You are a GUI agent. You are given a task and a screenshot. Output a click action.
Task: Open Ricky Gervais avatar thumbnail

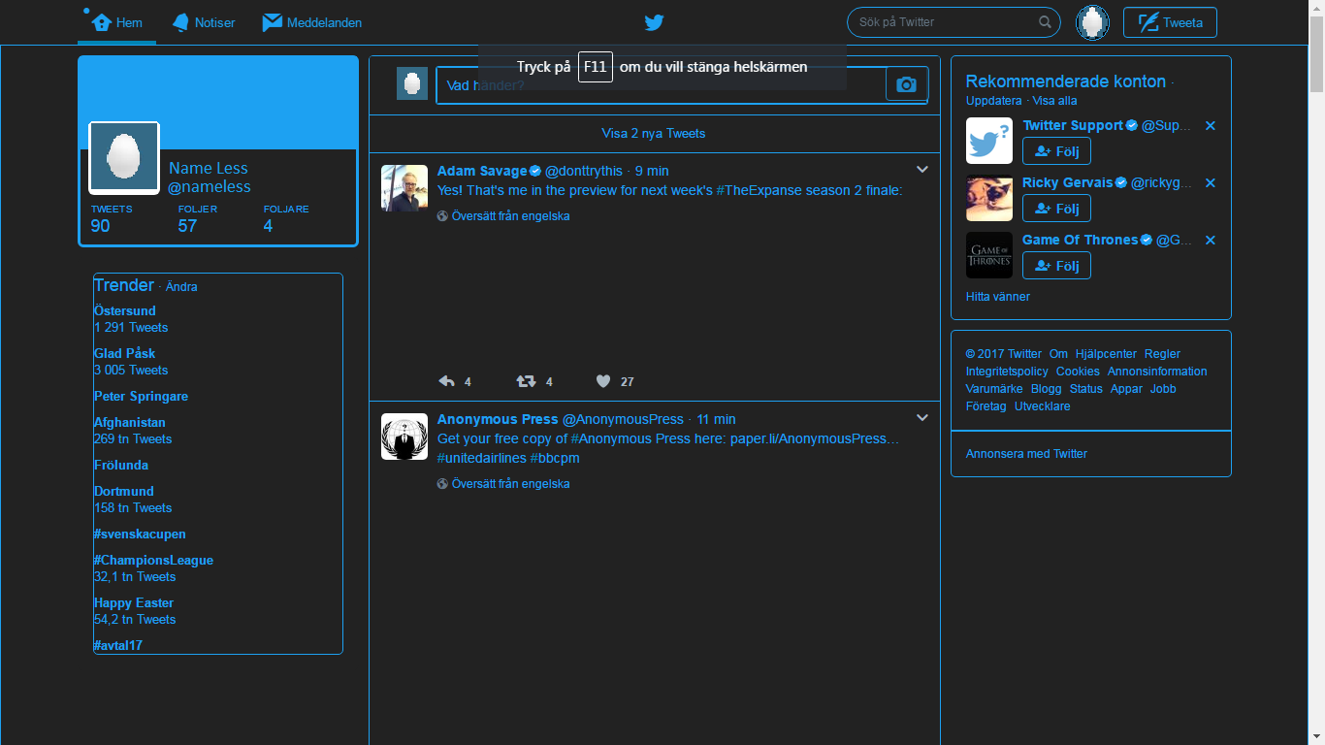pyautogui.click(x=989, y=198)
